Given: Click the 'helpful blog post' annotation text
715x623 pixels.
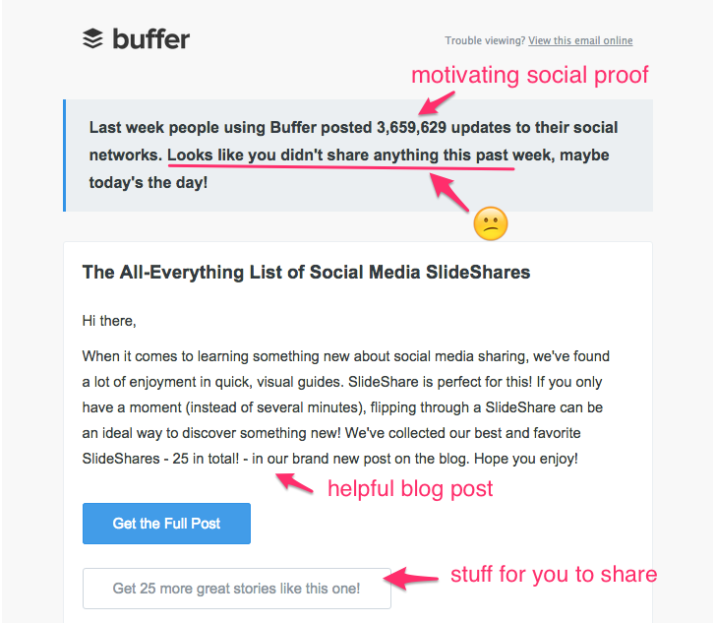Looking at the screenshot, I should point(410,488).
